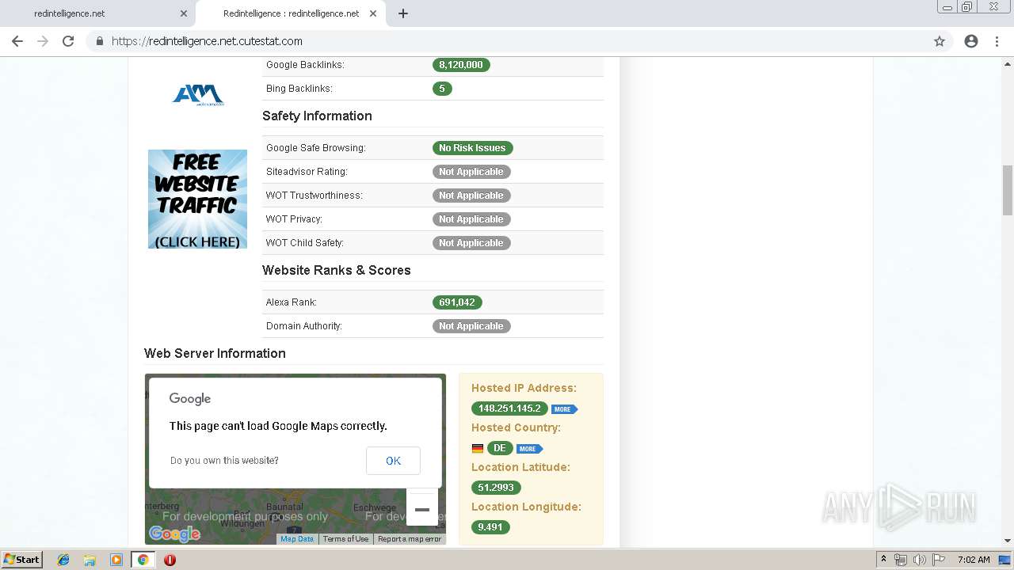Viewport: 1014px width, 570px height.
Task: Open the Action Center flag icon
Action: pos(939,560)
